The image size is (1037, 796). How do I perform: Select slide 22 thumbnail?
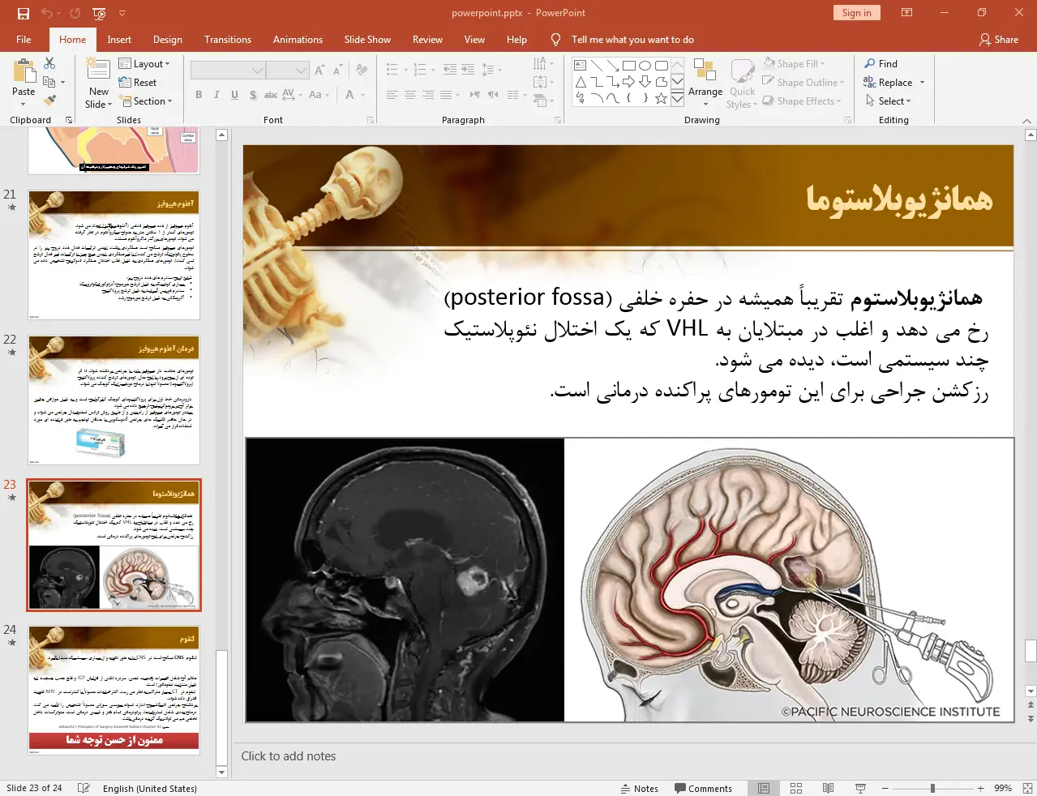point(114,400)
